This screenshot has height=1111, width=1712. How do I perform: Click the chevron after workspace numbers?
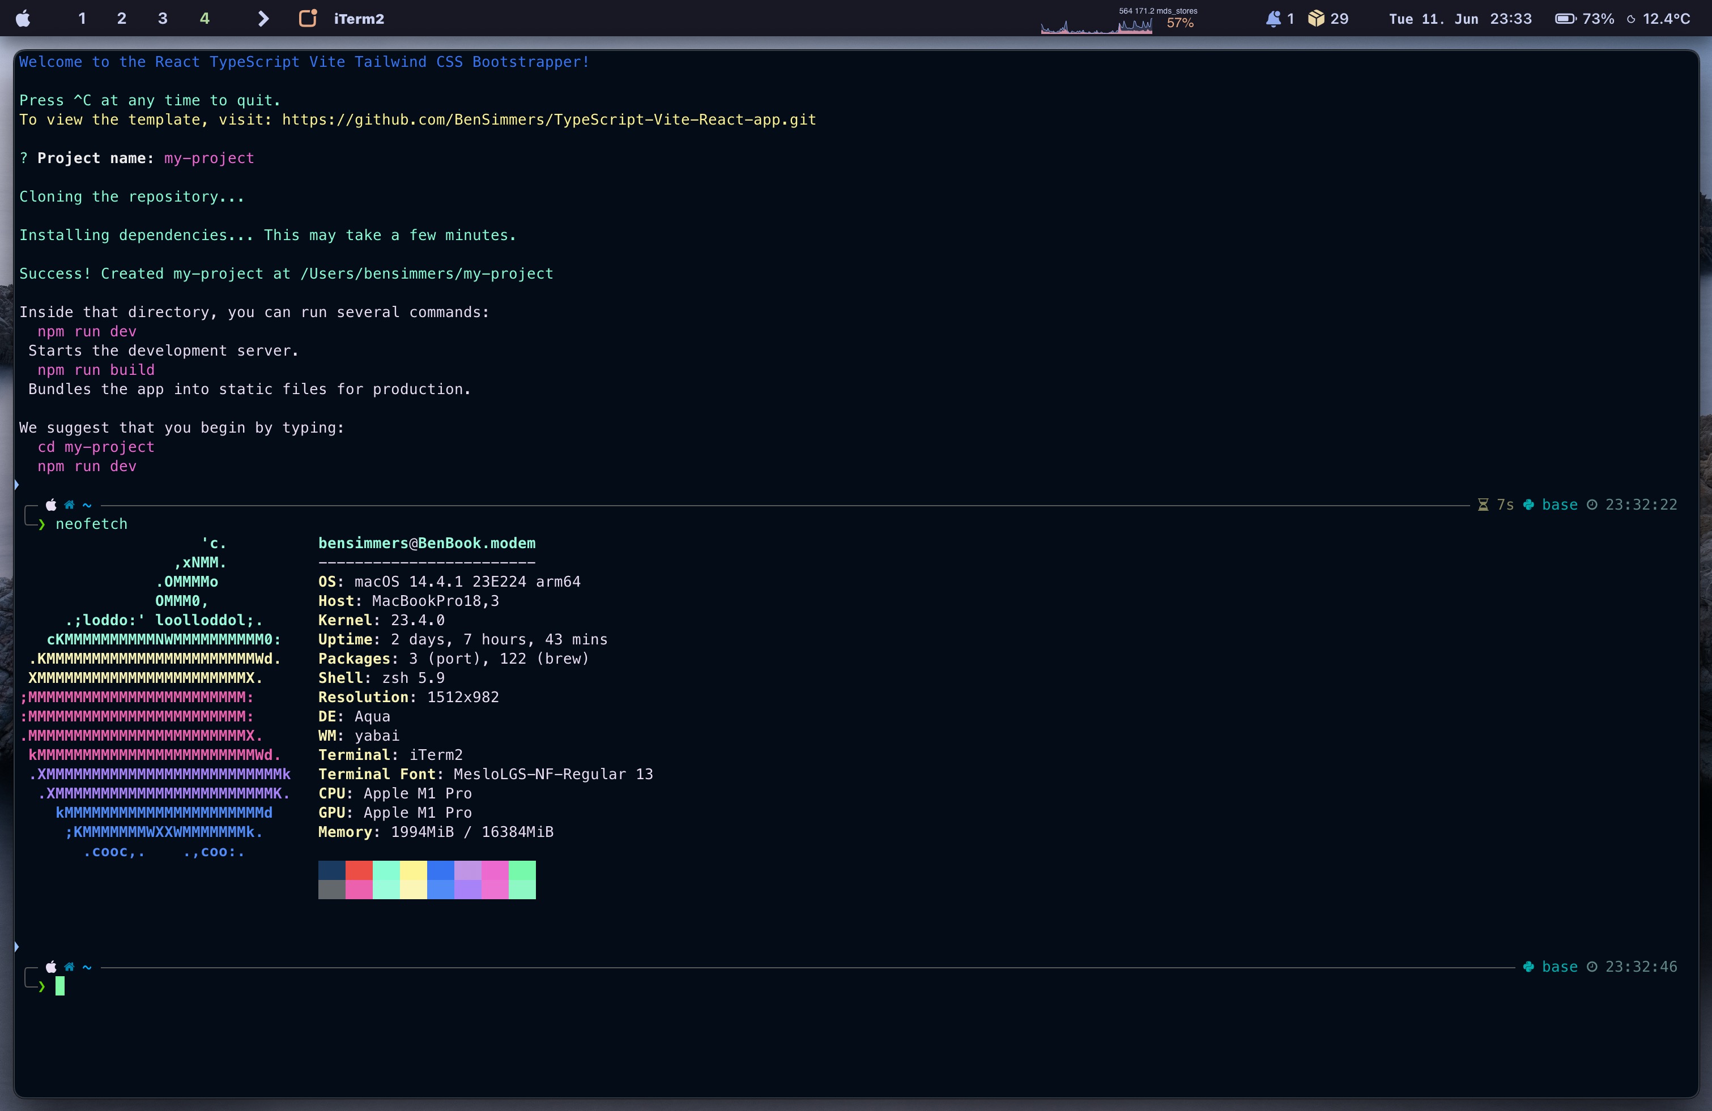(263, 19)
